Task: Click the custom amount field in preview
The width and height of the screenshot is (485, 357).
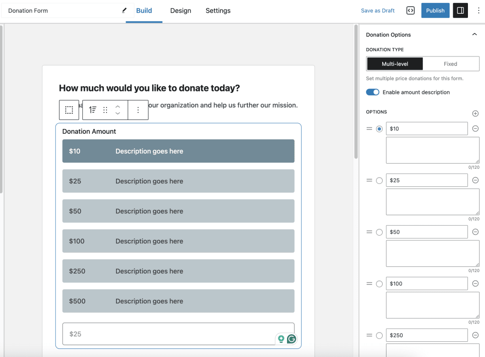Action: (179, 334)
